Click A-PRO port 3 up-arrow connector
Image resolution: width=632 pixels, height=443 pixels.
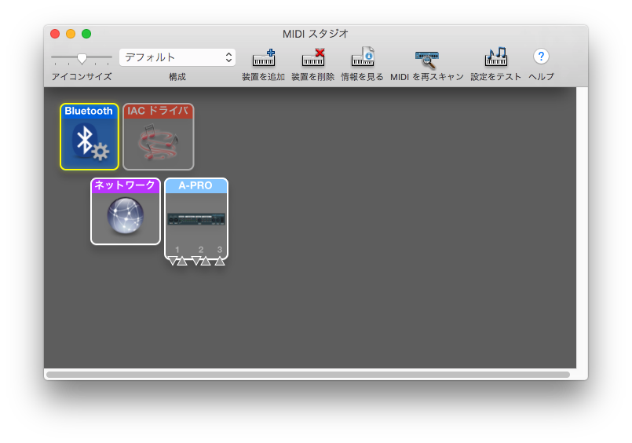220,261
